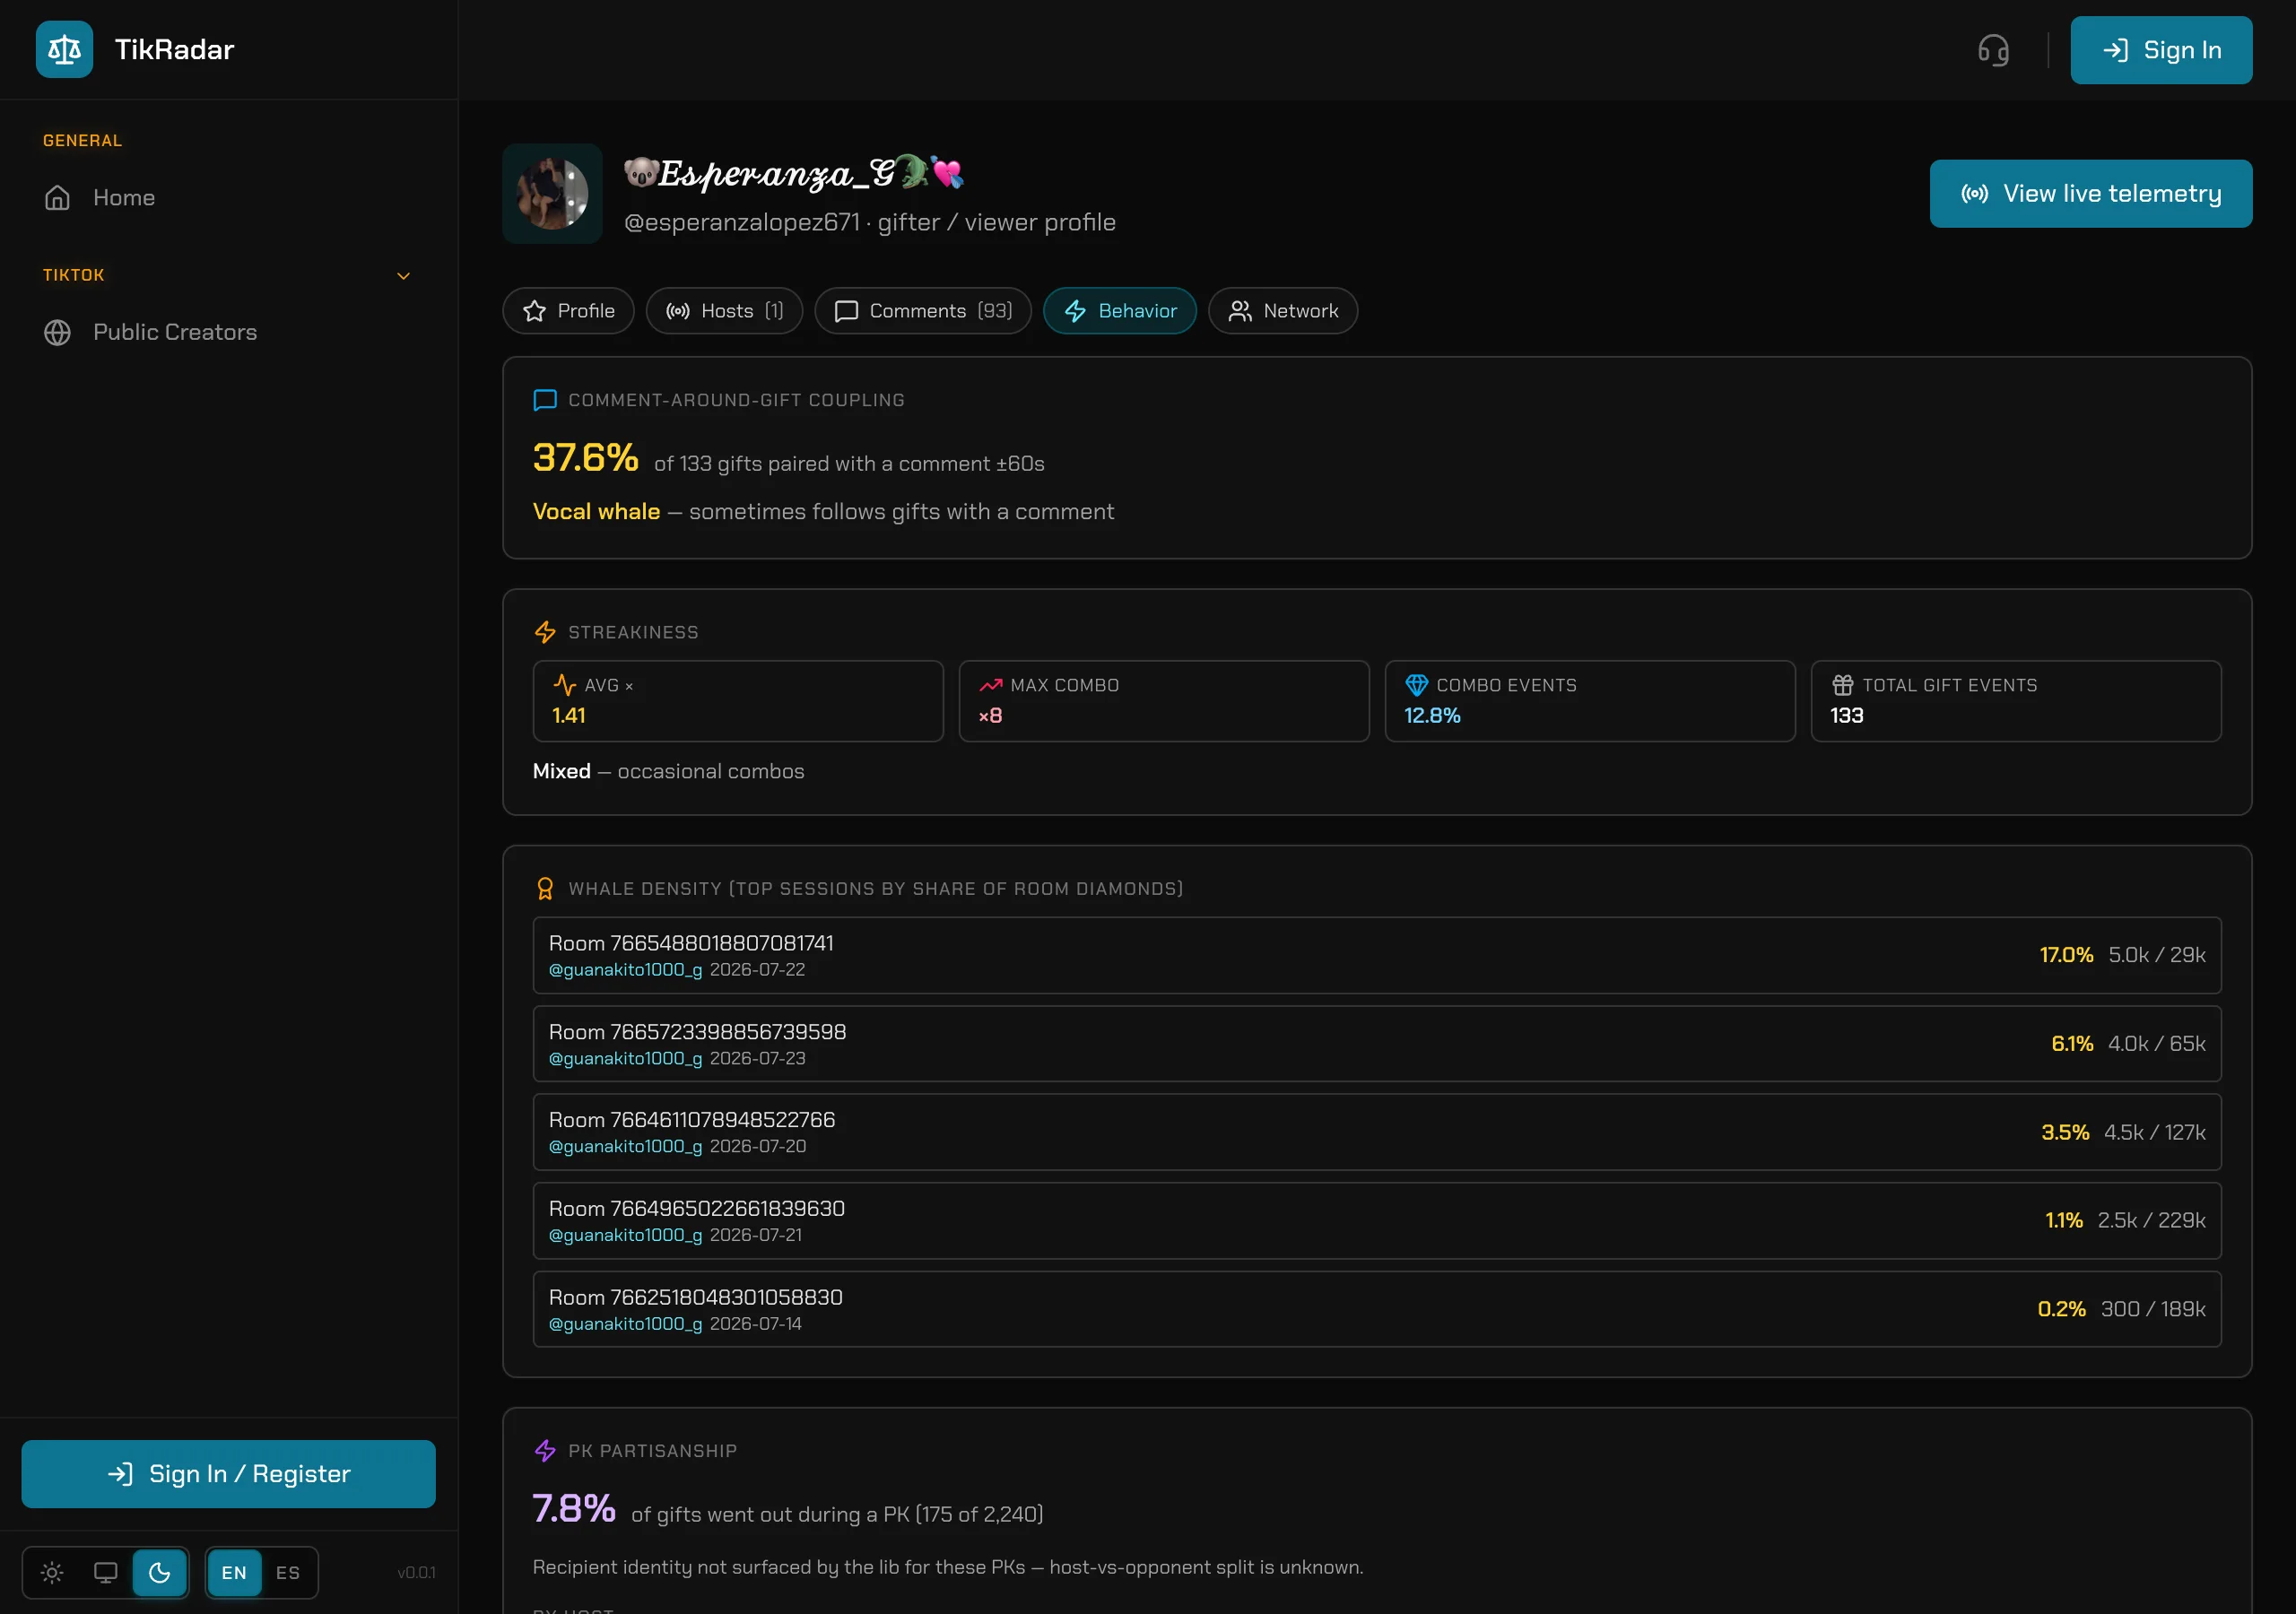Viewport: 2296px width, 1614px height.
Task: Open the Network tab
Action: click(1283, 311)
